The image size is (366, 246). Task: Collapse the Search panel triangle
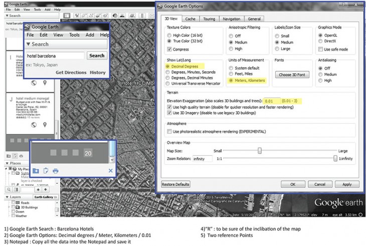pos(28,44)
